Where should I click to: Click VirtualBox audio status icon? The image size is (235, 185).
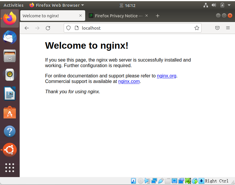(x=147, y=181)
